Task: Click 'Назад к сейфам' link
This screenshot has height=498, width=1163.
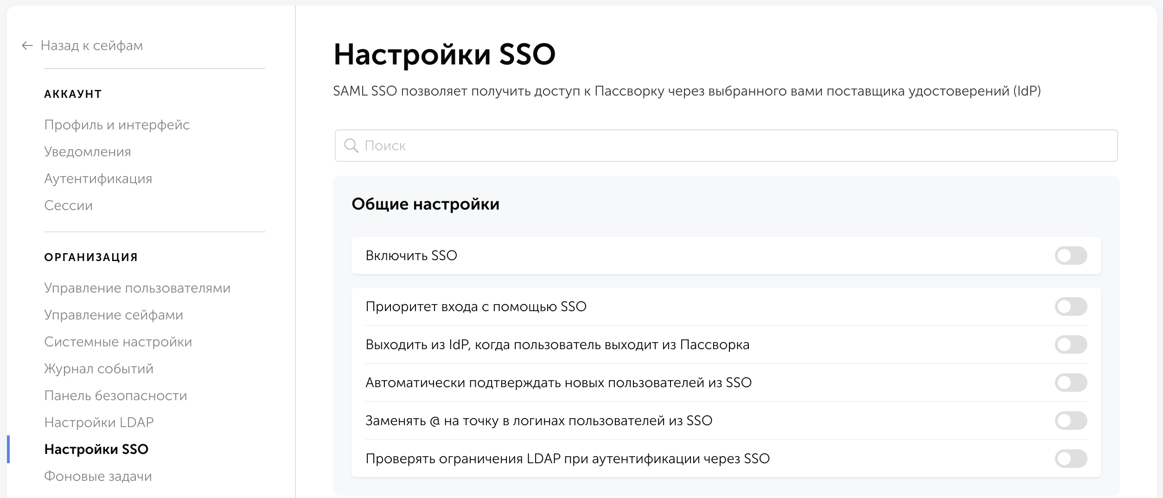Action: click(92, 45)
